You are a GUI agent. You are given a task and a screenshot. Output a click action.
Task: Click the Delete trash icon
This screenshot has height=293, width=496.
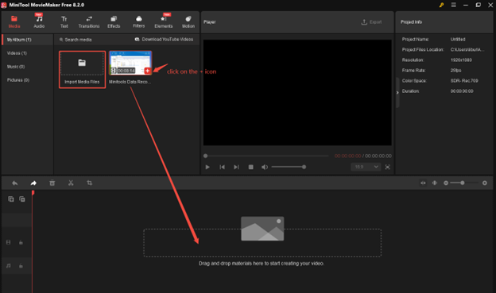point(52,183)
